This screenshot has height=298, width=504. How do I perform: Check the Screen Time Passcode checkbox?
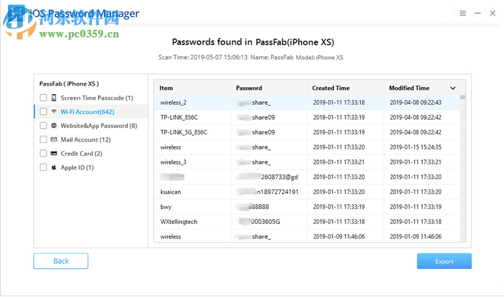coord(43,98)
